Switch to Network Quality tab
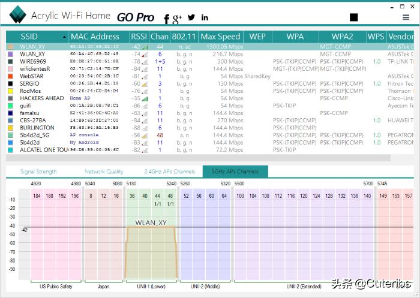This screenshot has width=420, height=298. (x=104, y=171)
